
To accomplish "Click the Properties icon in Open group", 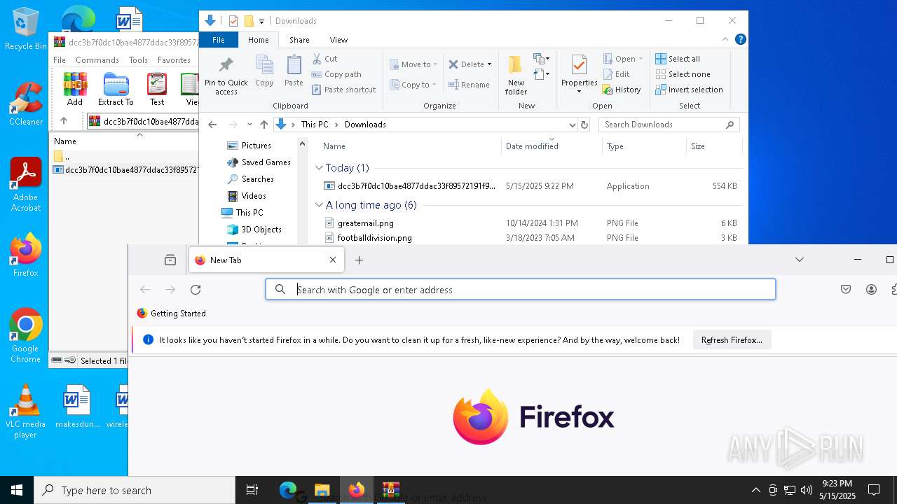I will click(579, 74).
